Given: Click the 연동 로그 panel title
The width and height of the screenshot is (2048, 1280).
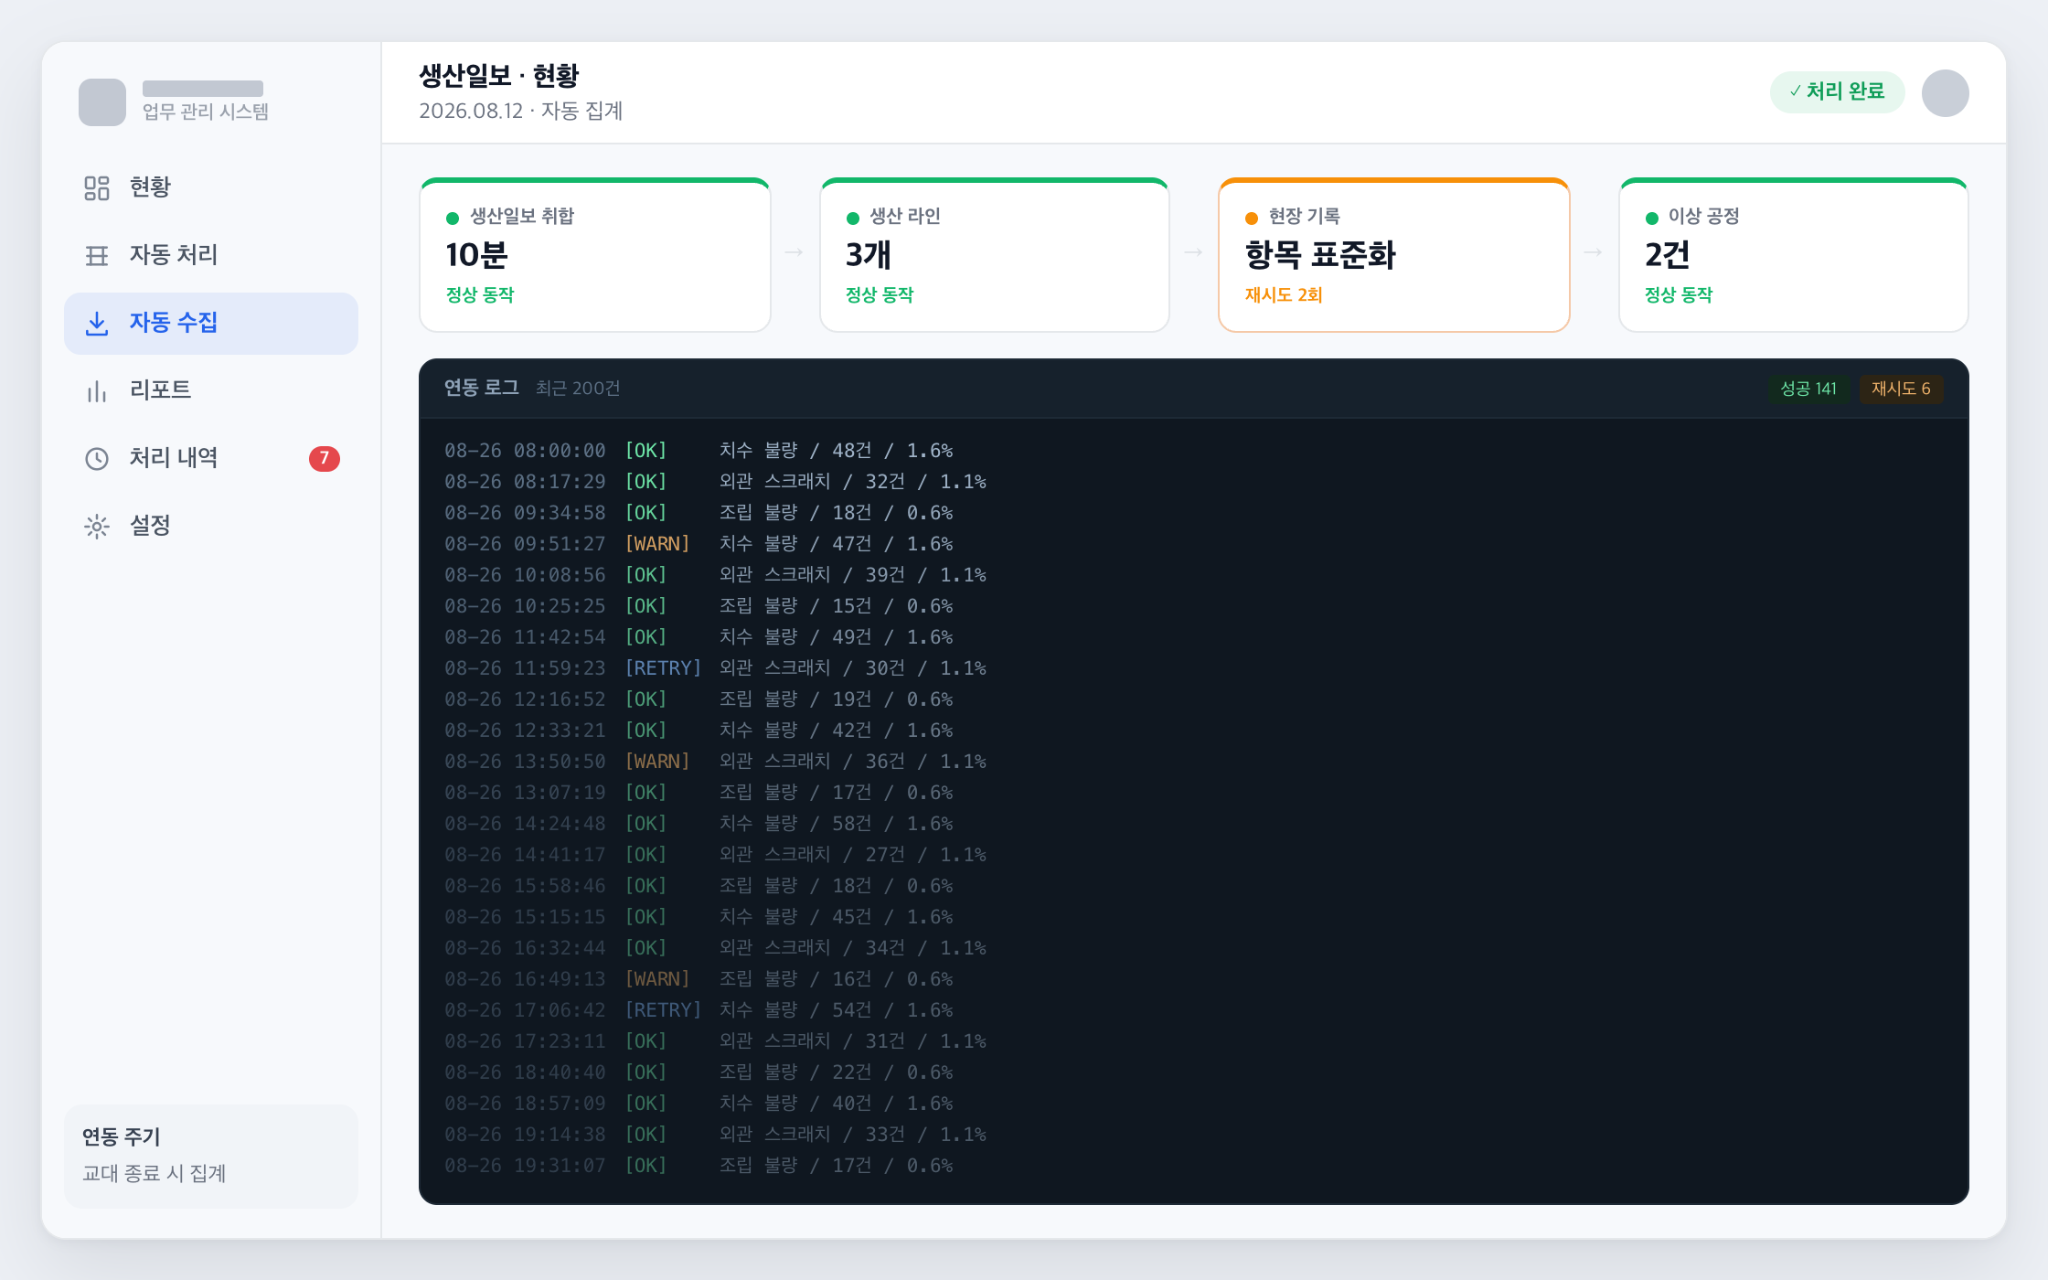Looking at the screenshot, I should click(x=482, y=388).
